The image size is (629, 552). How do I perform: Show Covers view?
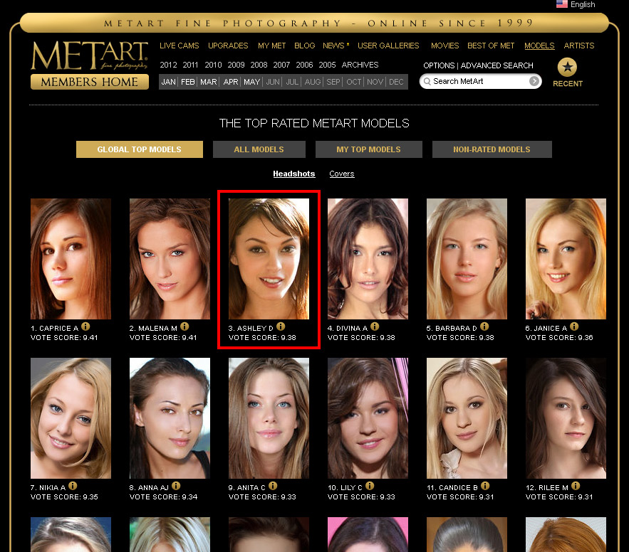pos(342,174)
